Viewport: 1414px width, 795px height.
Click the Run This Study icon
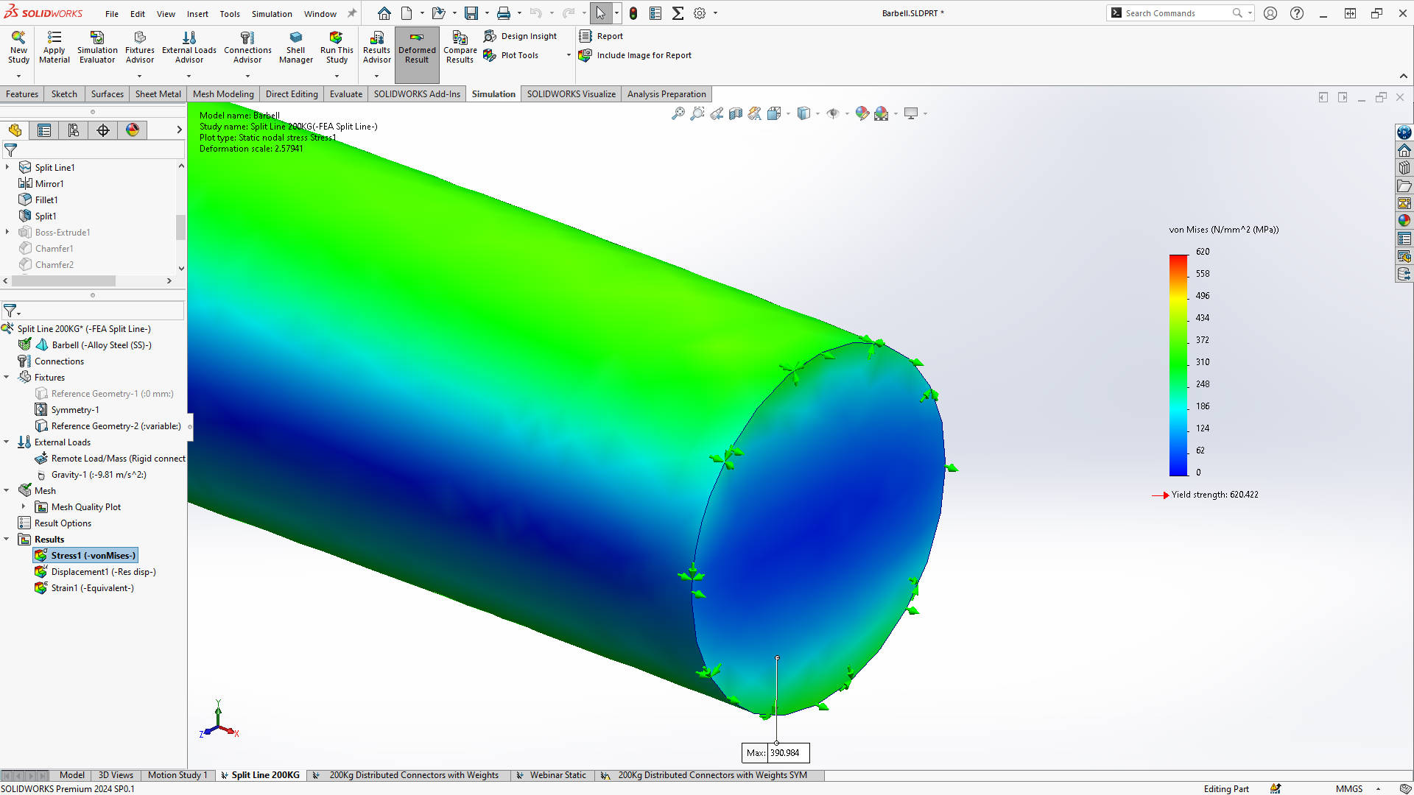[336, 38]
